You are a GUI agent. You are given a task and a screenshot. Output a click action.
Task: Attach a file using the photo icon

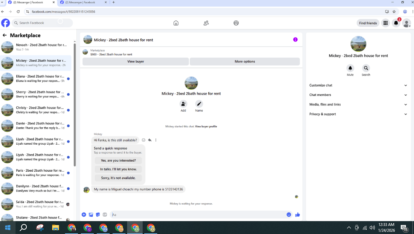[x=91, y=214]
